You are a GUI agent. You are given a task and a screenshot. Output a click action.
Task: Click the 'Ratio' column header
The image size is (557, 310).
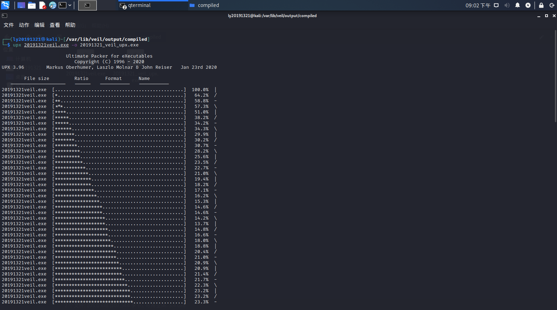pyautogui.click(x=81, y=79)
